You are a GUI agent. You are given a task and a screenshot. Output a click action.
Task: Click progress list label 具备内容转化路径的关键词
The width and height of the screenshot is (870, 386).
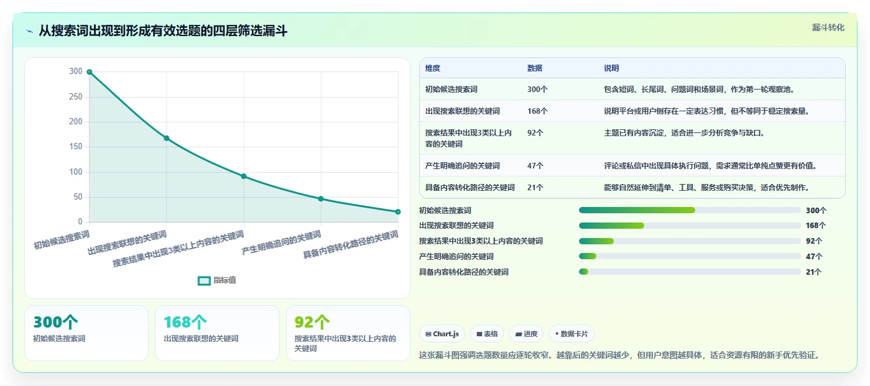point(464,272)
